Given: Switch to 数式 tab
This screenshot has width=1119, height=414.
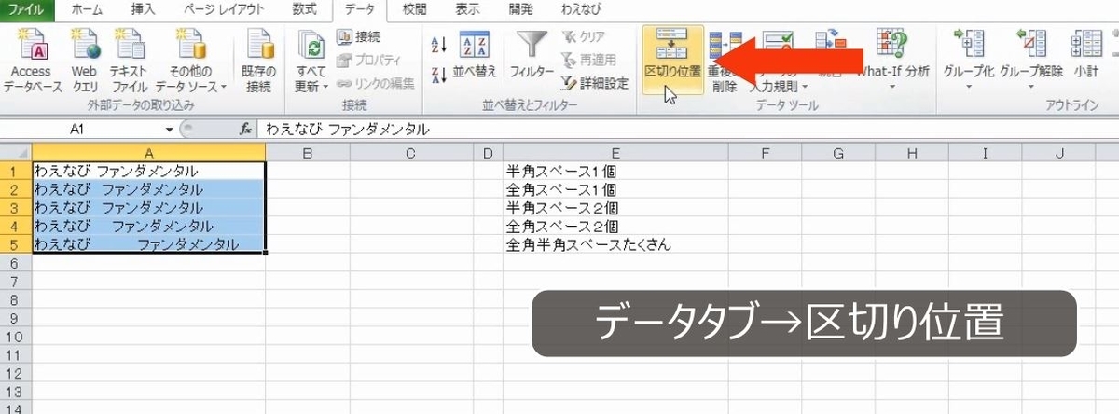Looking at the screenshot, I should [x=303, y=8].
